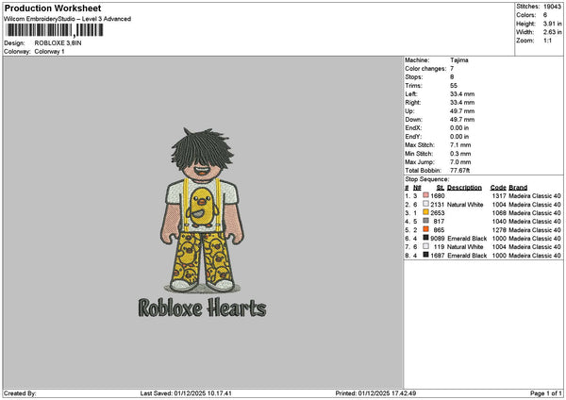
Task: Click the design name 'ROBLOXE 3,8IN'
Action: (58, 43)
